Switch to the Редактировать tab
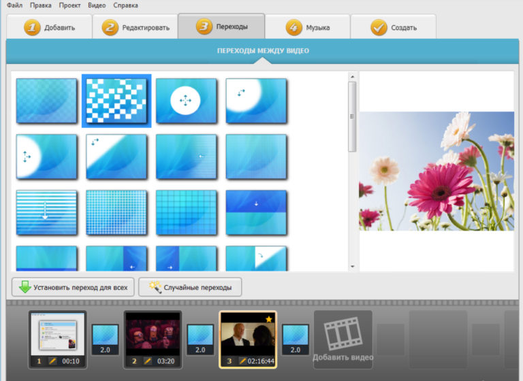 point(135,27)
